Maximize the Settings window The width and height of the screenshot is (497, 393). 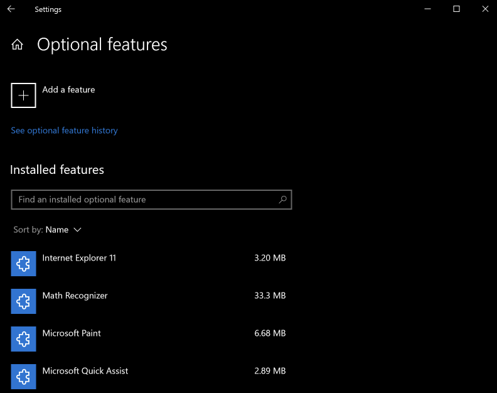tap(456, 9)
